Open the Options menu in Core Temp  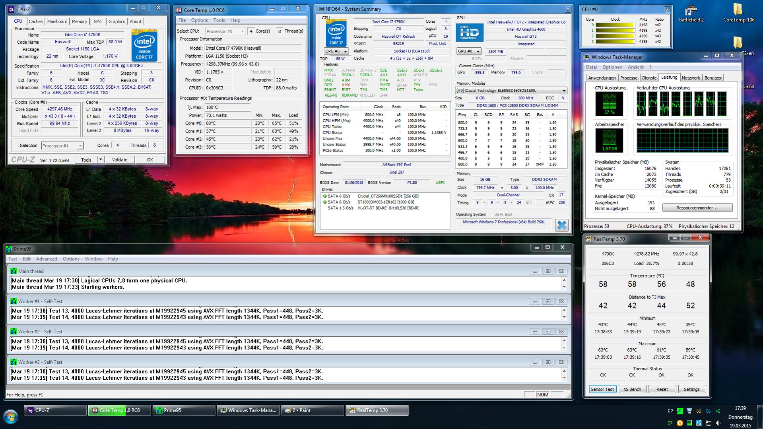pos(199,20)
